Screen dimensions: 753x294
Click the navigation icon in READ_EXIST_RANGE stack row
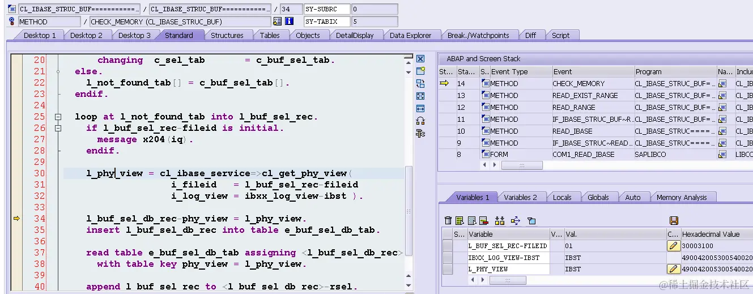722,95
